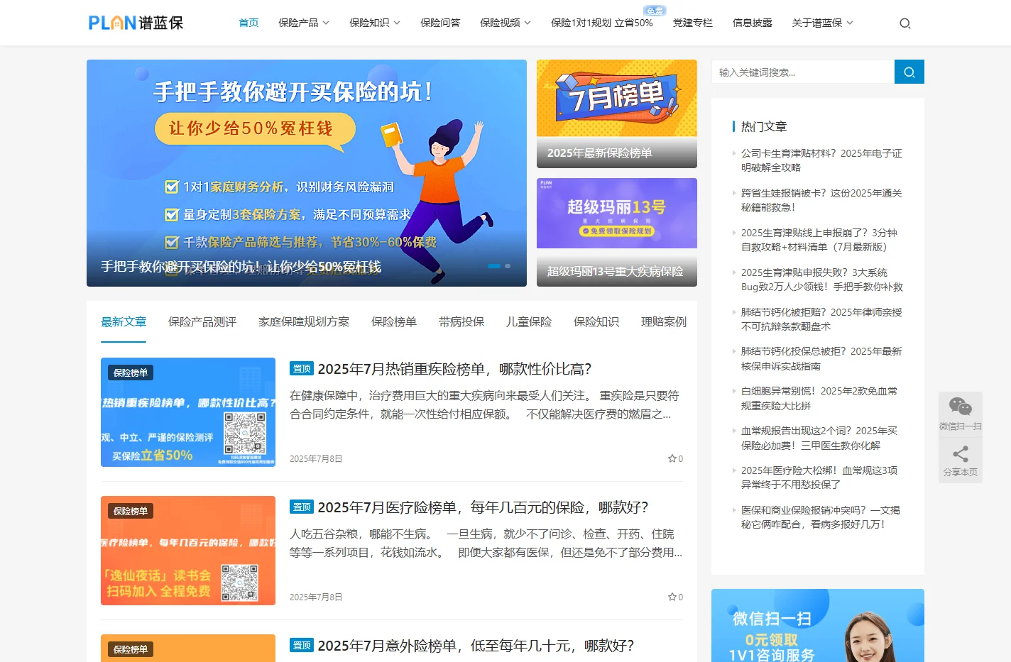The width and height of the screenshot is (1011, 662).
Task: Open the header search magnifier icon
Action: [x=905, y=23]
